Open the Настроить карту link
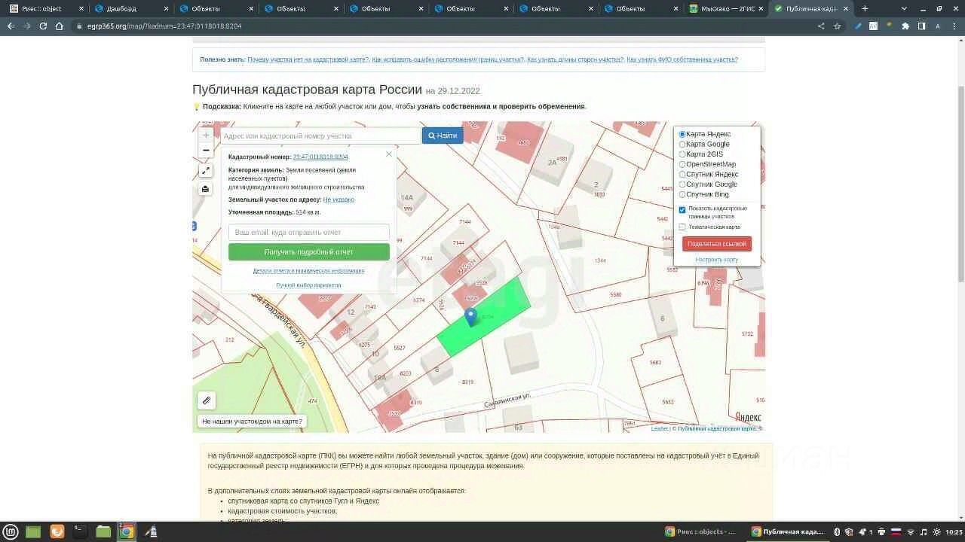965x542 pixels. pos(717,260)
